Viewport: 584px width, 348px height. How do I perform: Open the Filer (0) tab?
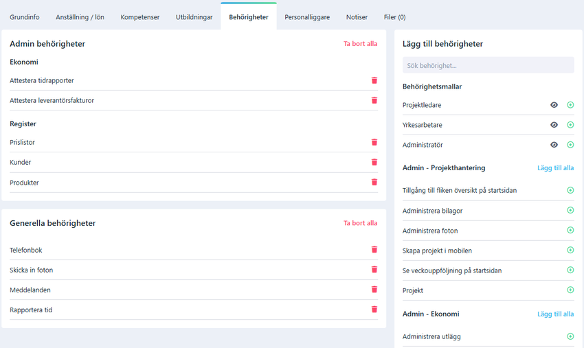pos(395,17)
